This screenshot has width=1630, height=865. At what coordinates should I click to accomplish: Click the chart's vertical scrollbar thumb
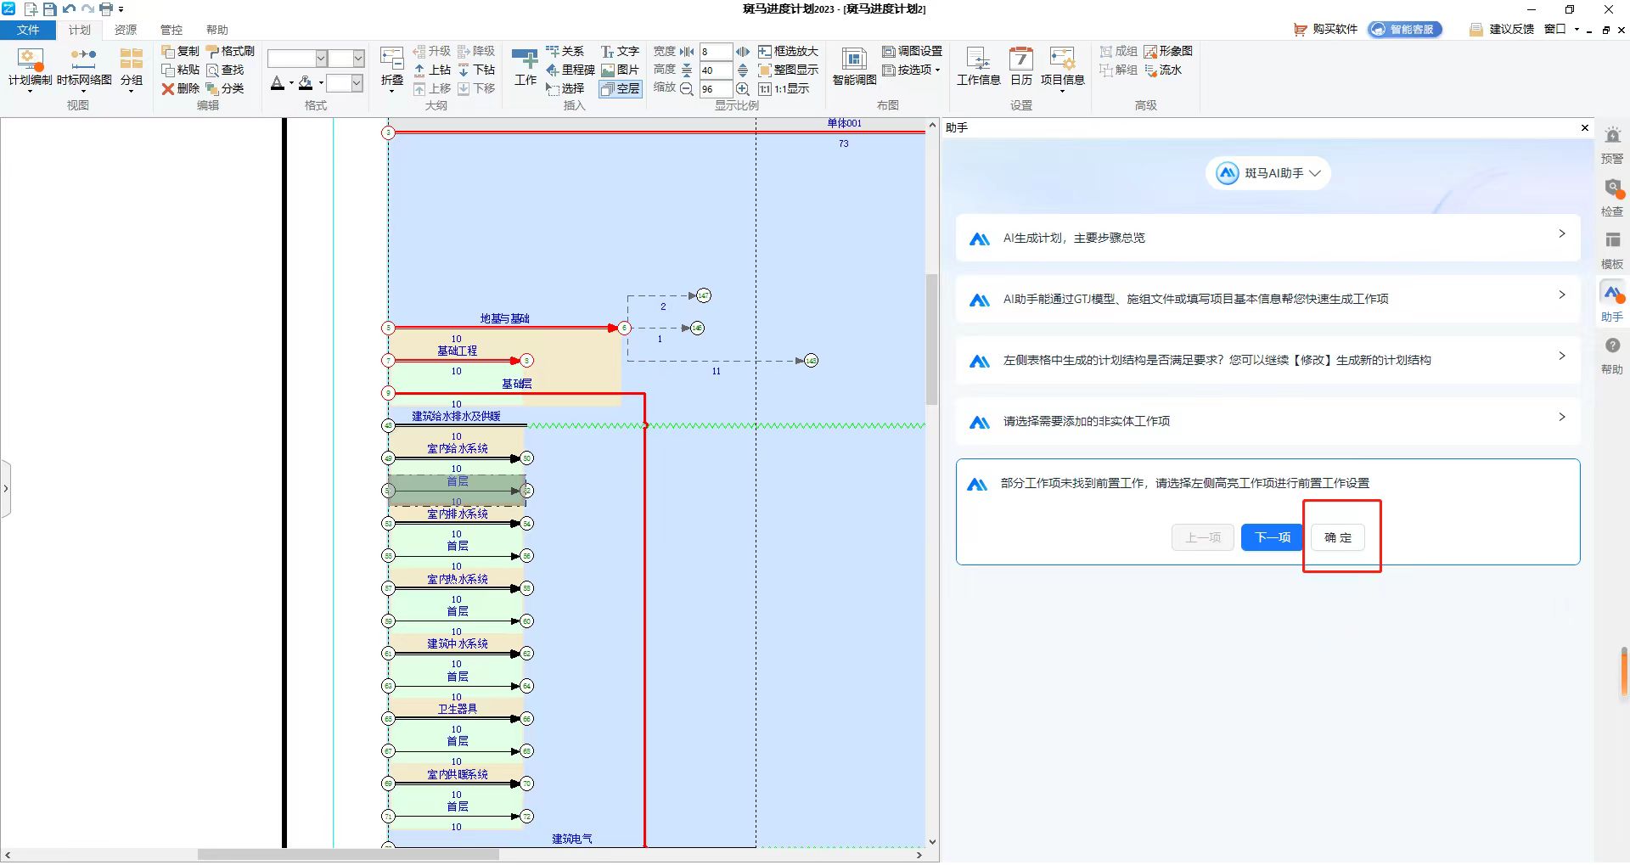(x=932, y=340)
